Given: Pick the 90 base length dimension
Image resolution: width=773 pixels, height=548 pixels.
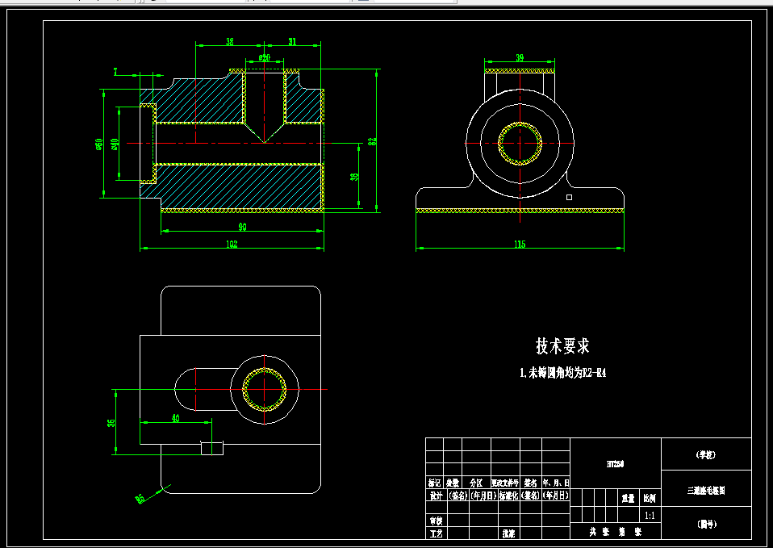Looking at the screenshot, I should [242, 227].
